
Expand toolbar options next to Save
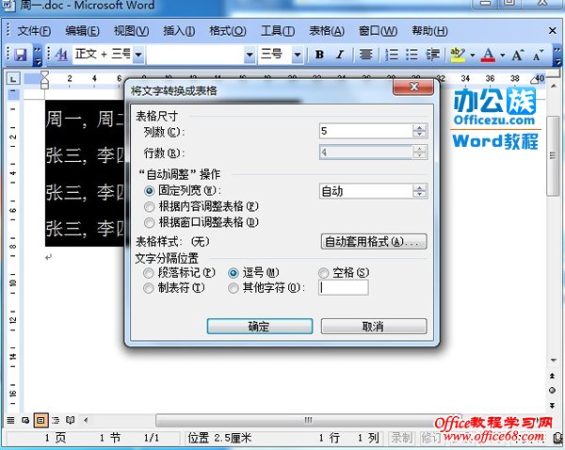[x=38, y=56]
